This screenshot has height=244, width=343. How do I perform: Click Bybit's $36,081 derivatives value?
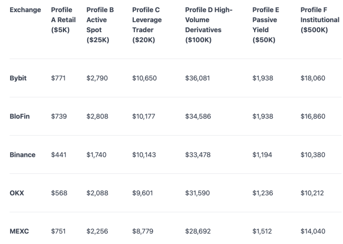click(197, 78)
